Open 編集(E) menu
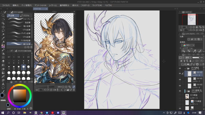Screen dimensions: 205x115 click(16, 5)
